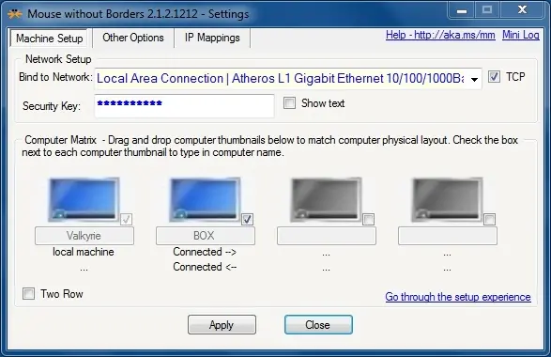This screenshot has width=551, height=357.
Task: Click into the Security Key field
Action: click(184, 105)
